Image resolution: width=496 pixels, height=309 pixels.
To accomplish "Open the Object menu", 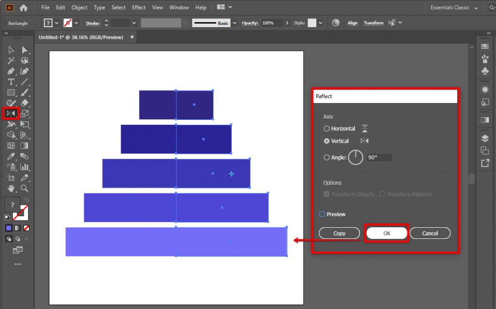I will tap(79, 7).
